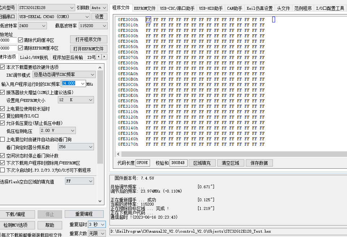347x237 pixels.
Task: Toggle 复位脚用作I/O口 checkbox
Action: (x=3, y=116)
